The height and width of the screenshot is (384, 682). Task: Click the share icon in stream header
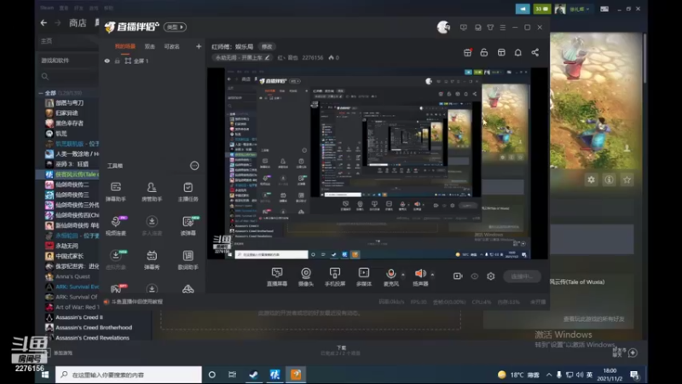[535, 52]
